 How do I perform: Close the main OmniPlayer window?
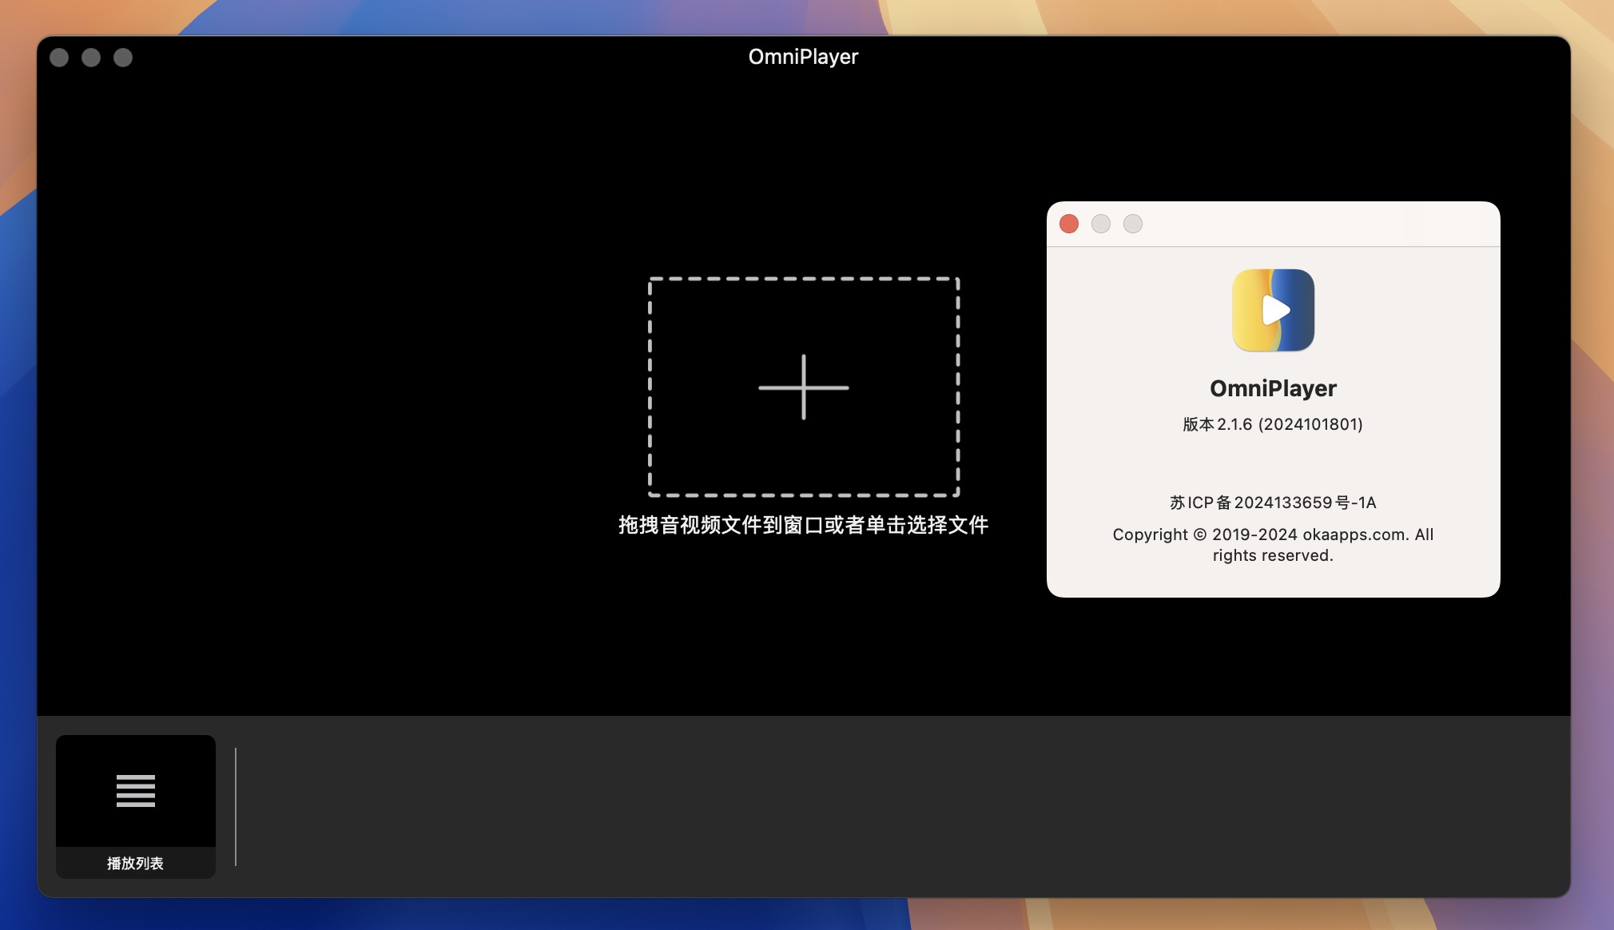tap(59, 58)
